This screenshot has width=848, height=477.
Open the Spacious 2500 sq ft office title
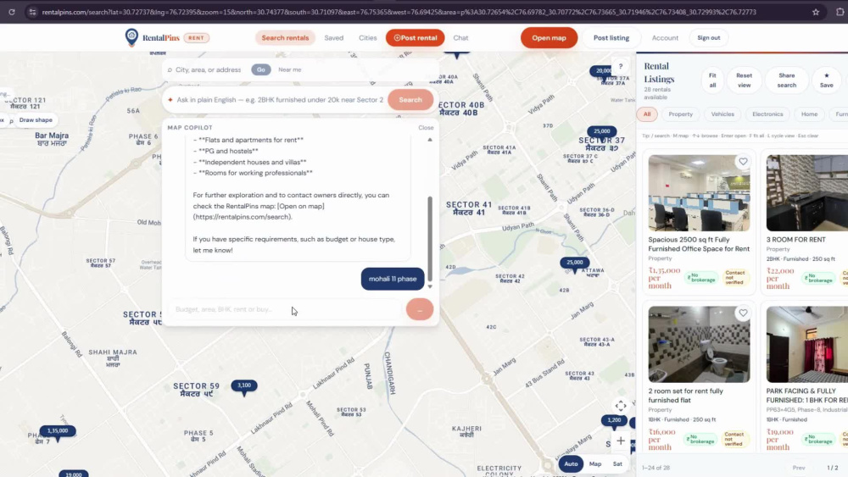click(x=699, y=244)
